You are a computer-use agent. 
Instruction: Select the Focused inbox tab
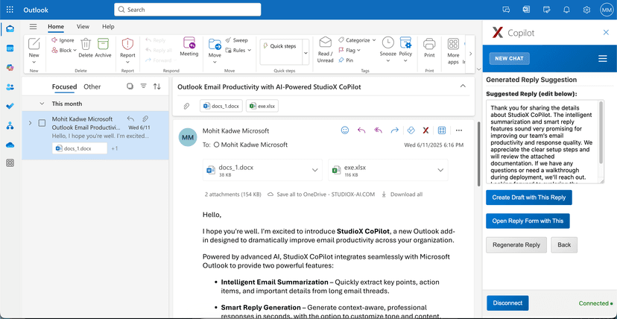(x=65, y=87)
